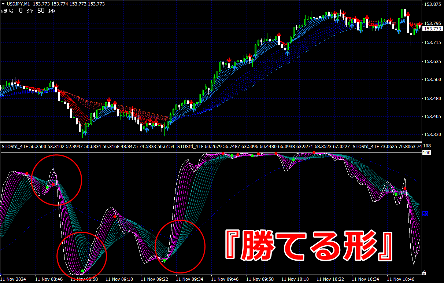
Task: Select the 11 Nov 2024 date label
Action: 13,279
